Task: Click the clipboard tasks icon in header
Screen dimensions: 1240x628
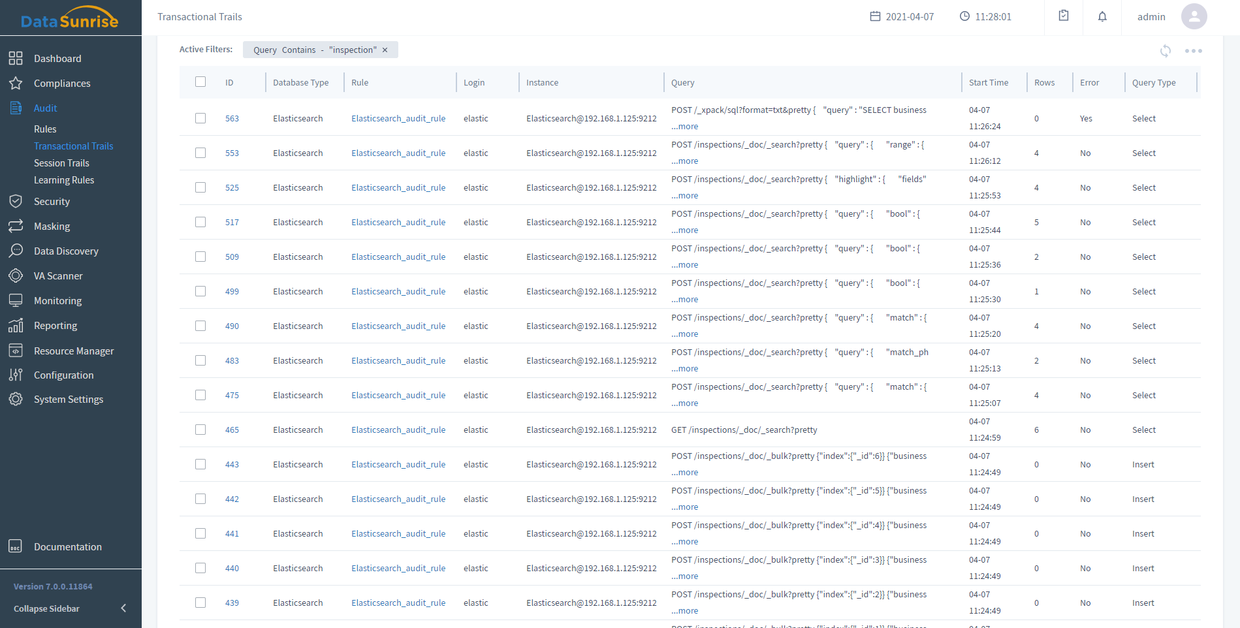Action: tap(1064, 16)
